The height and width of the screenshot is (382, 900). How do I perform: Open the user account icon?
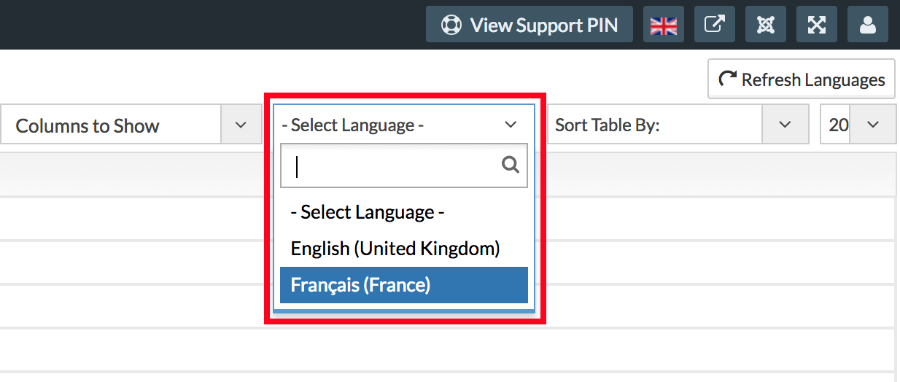867,25
